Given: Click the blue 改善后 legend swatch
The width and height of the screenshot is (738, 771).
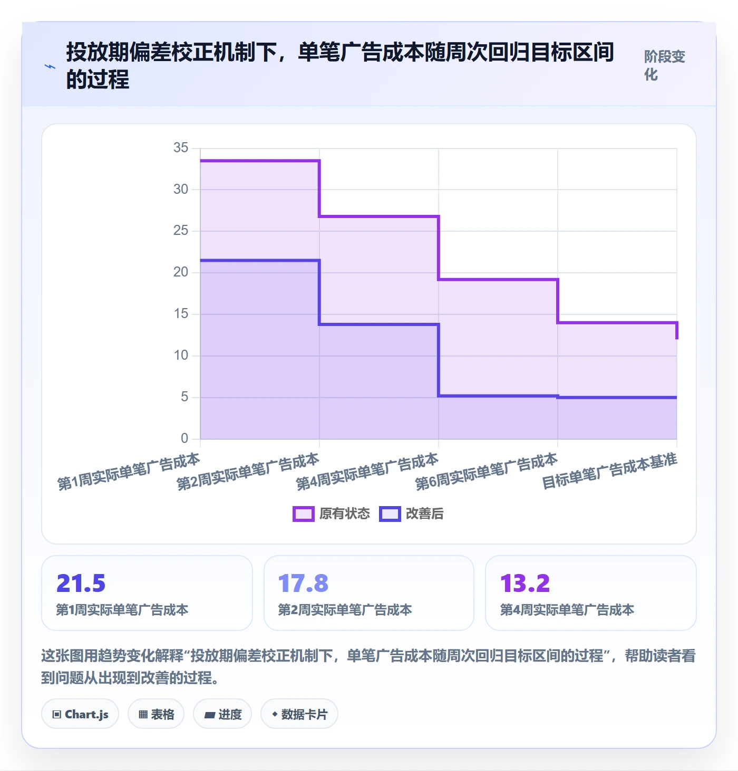Looking at the screenshot, I should 390,514.
